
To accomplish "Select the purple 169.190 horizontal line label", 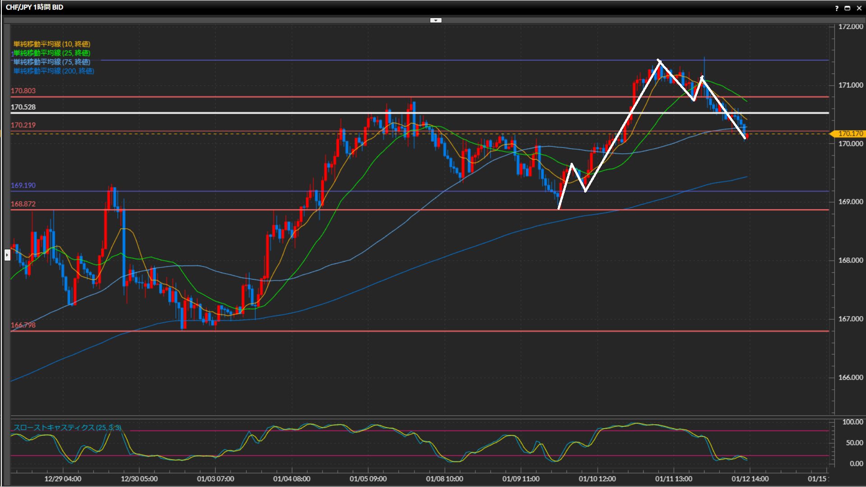I will (x=23, y=185).
